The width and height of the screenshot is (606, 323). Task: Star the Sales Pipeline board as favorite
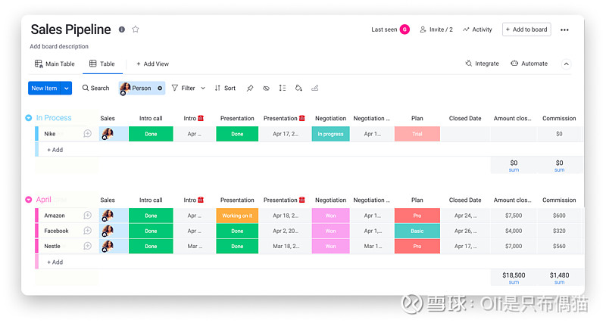point(136,30)
